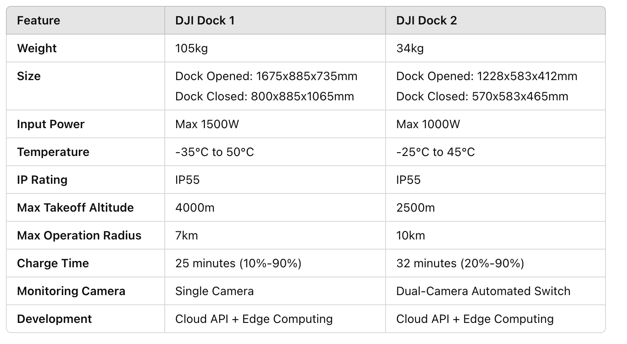This screenshot has height=344, width=627.
Task: Select the IP Rating row label
Action: tap(42, 180)
